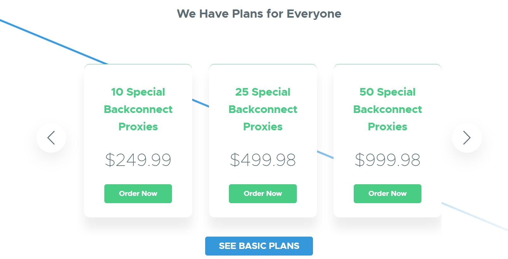Click "Proxies" in the 50 proxies card
This screenshot has width=508, height=259.
[387, 127]
